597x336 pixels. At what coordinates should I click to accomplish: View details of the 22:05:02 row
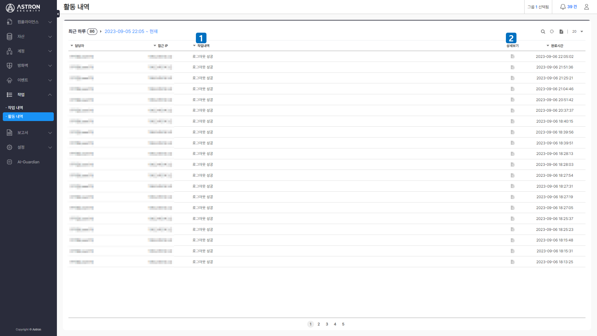[512, 56]
